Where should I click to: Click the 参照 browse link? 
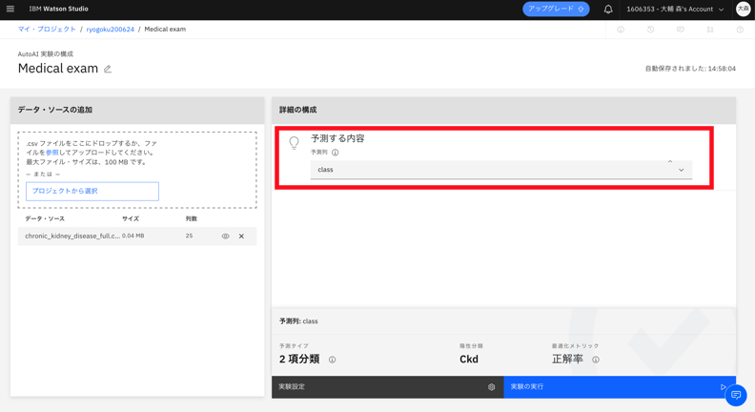52,153
